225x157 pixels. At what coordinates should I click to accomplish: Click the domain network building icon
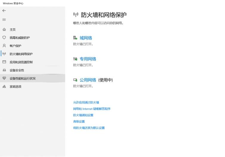coord(75,38)
